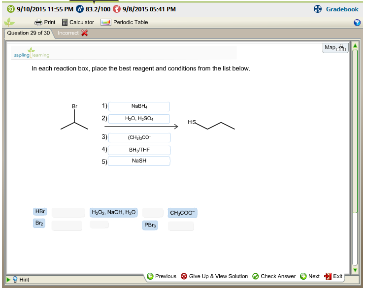
Task: Select the Question 29 of 30 tab
Action: click(29, 33)
